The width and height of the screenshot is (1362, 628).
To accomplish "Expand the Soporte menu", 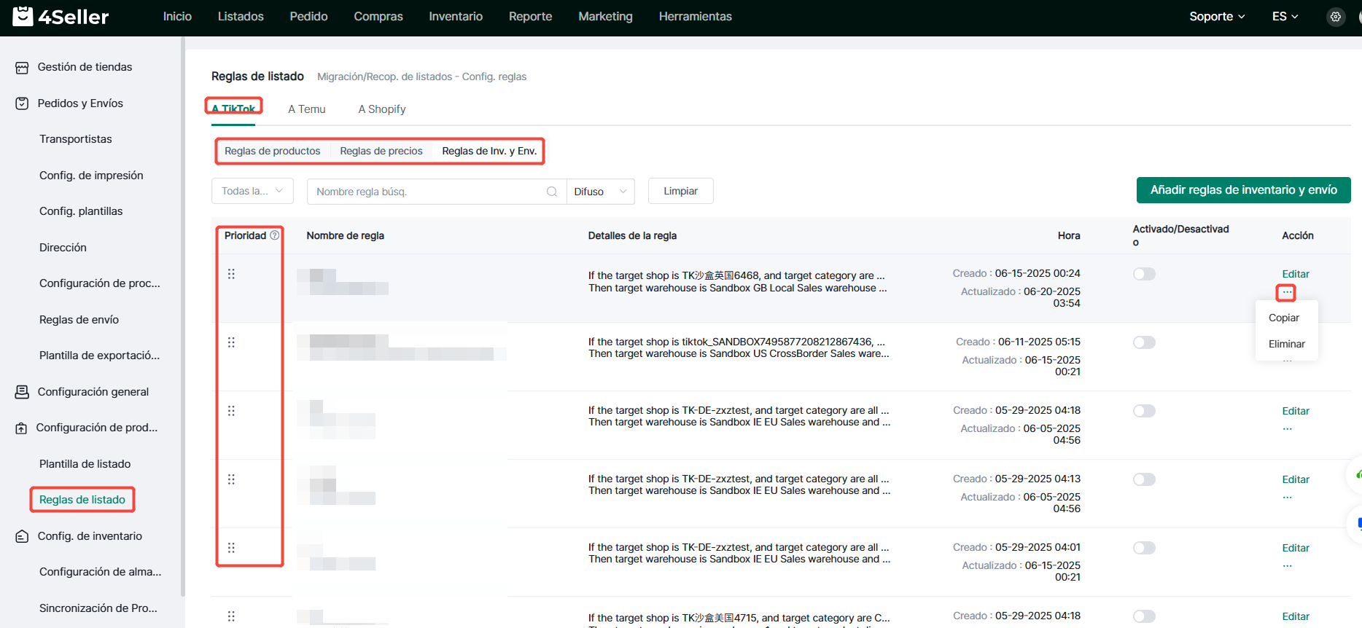I will (1217, 16).
